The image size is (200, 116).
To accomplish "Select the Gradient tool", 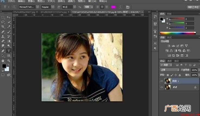I will pyautogui.click(x=9, y=41).
